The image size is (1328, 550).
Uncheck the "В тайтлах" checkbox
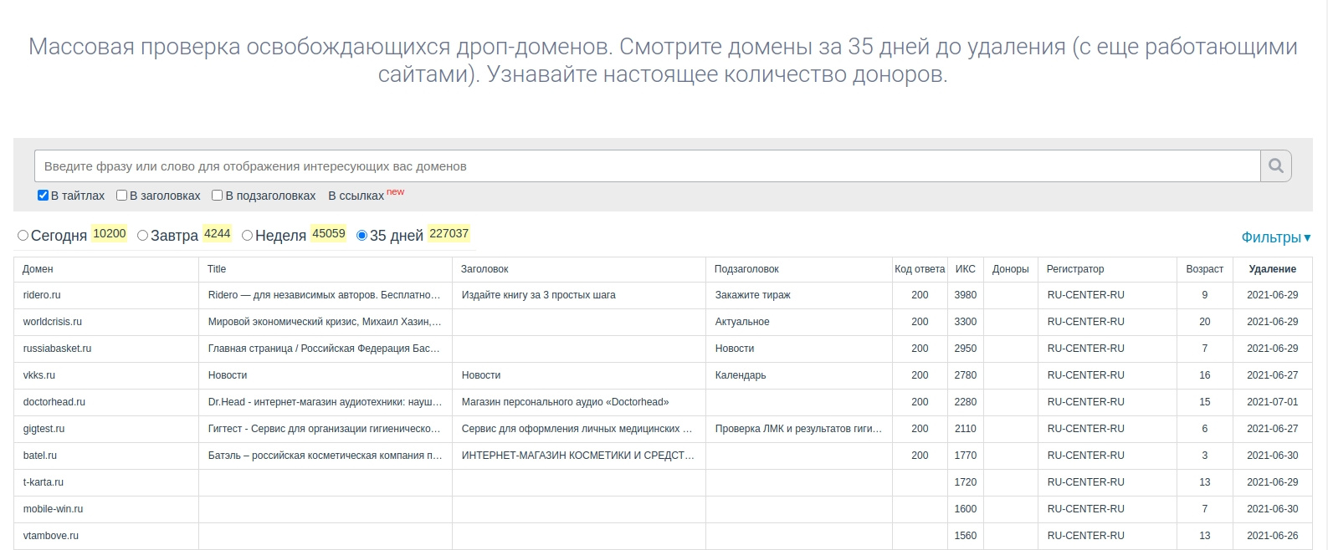tap(43, 196)
